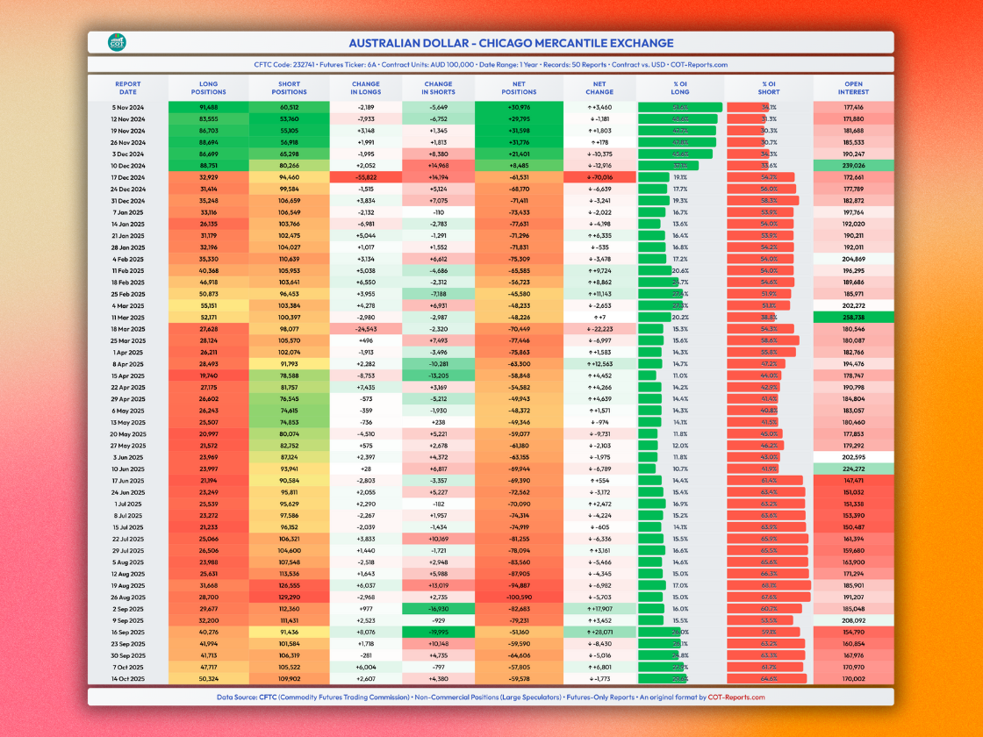
Task: Click the Long Positions column header
Action: click(209, 88)
